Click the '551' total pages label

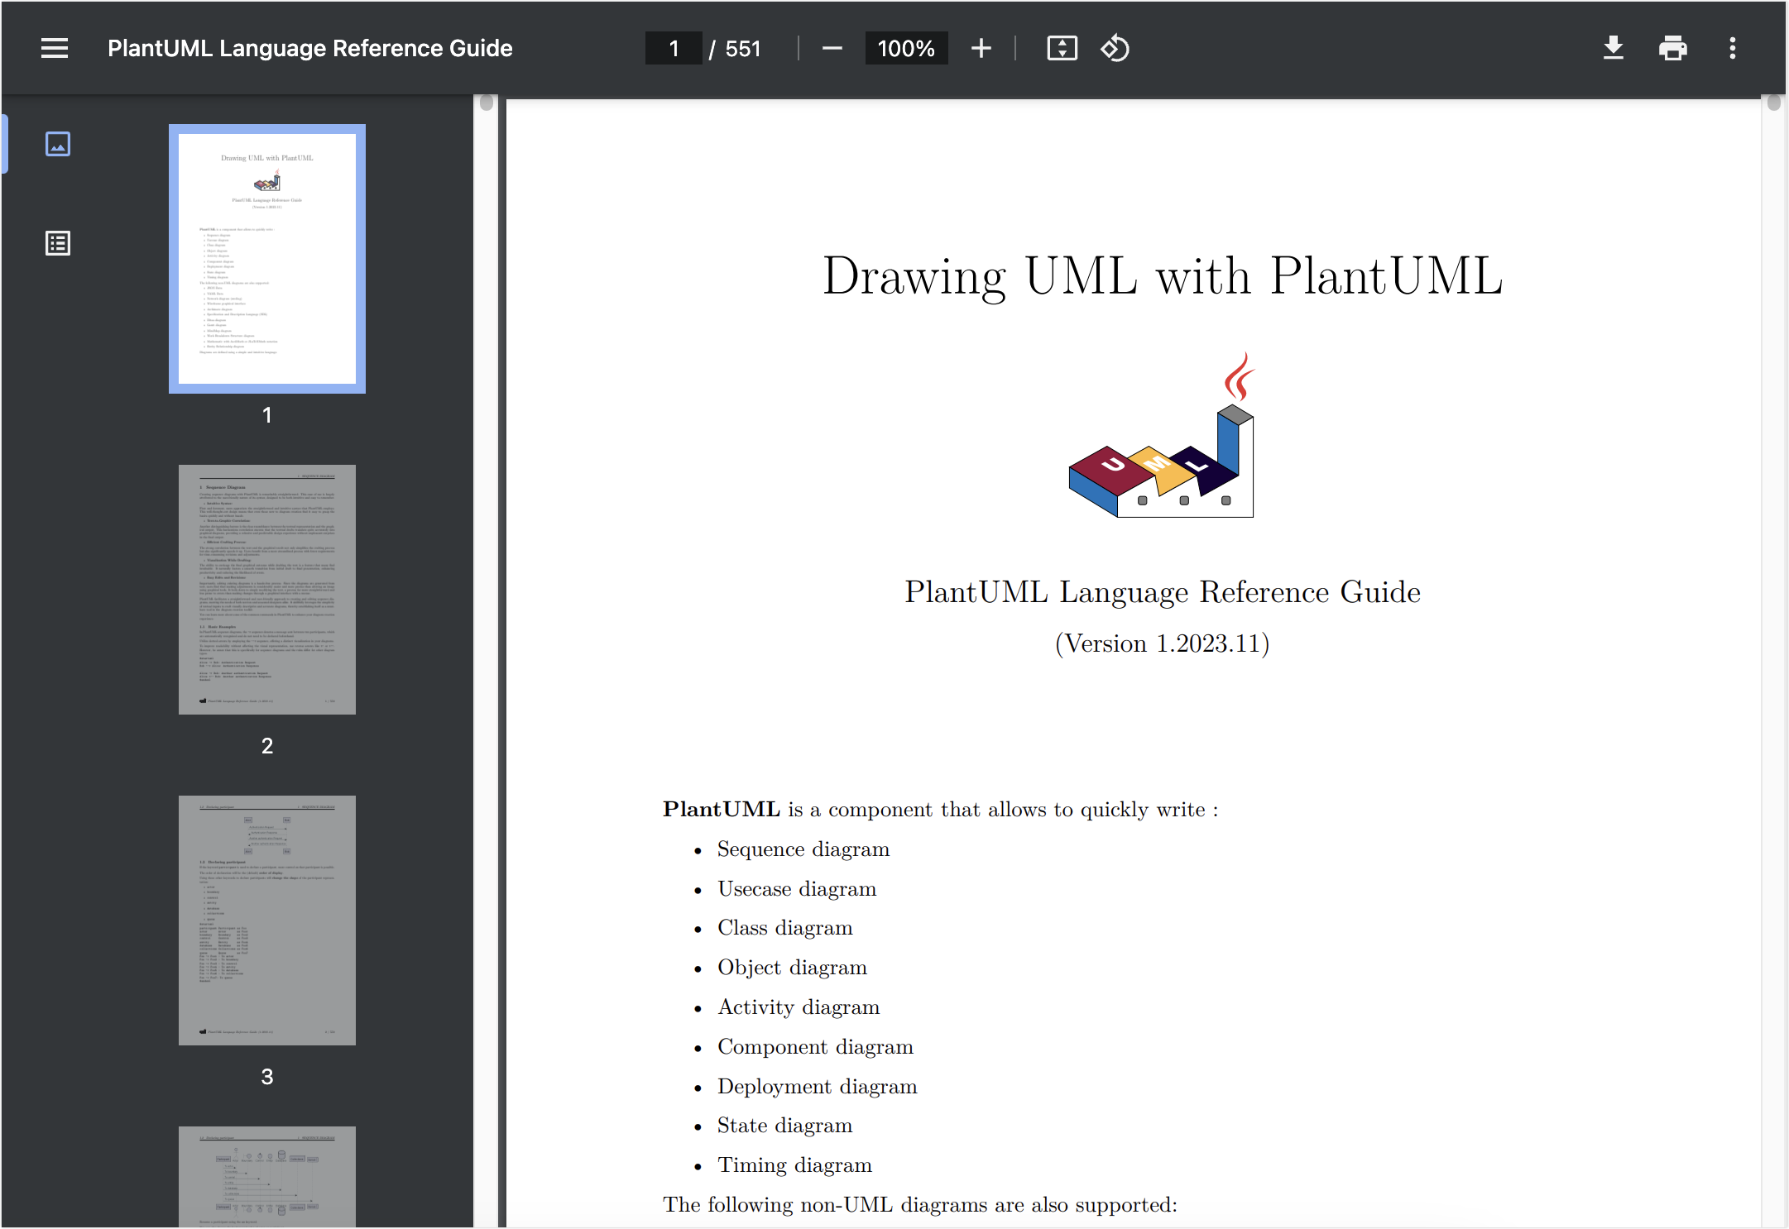[x=742, y=49]
